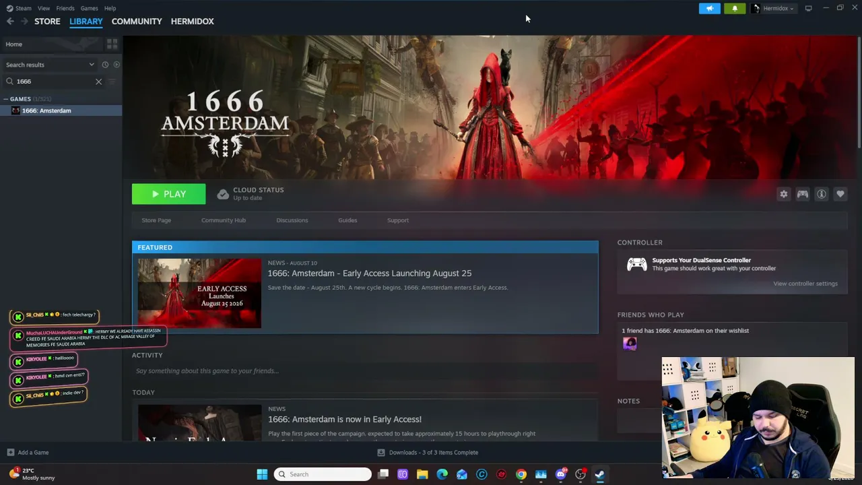The width and height of the screenshot is (862, 485).
Task: Sort by recent activity clock icon
Action: [105, 65]
